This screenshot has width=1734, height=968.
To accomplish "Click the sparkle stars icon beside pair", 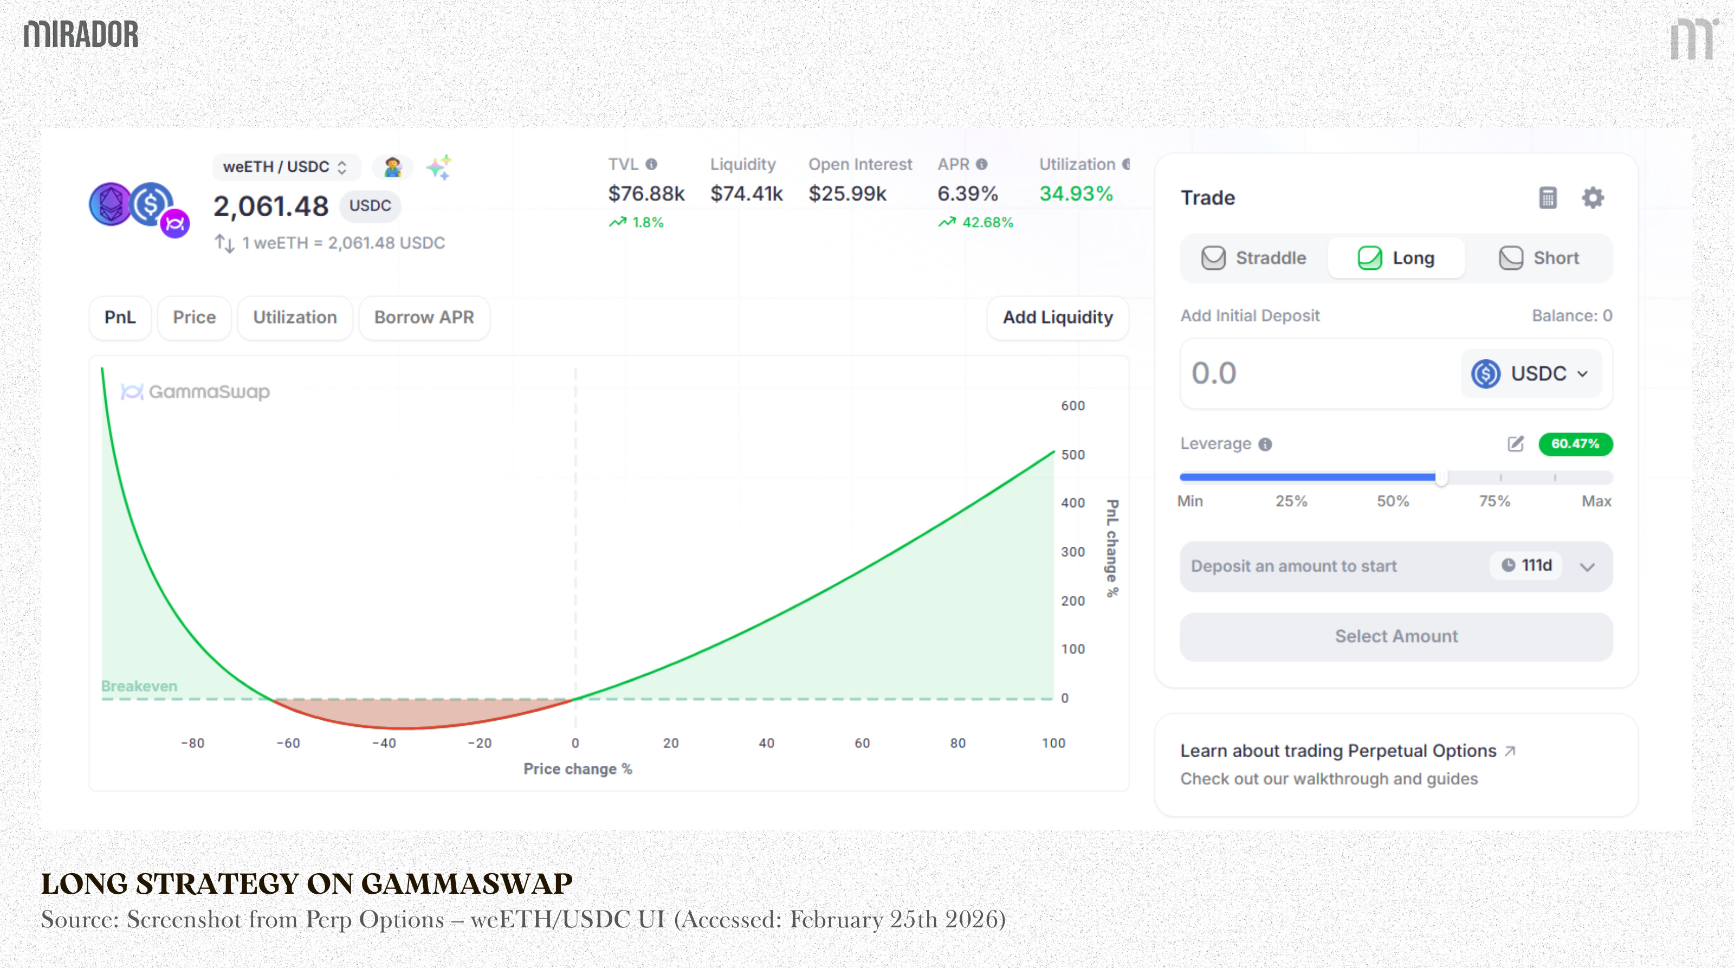I will tap(439, 167).
